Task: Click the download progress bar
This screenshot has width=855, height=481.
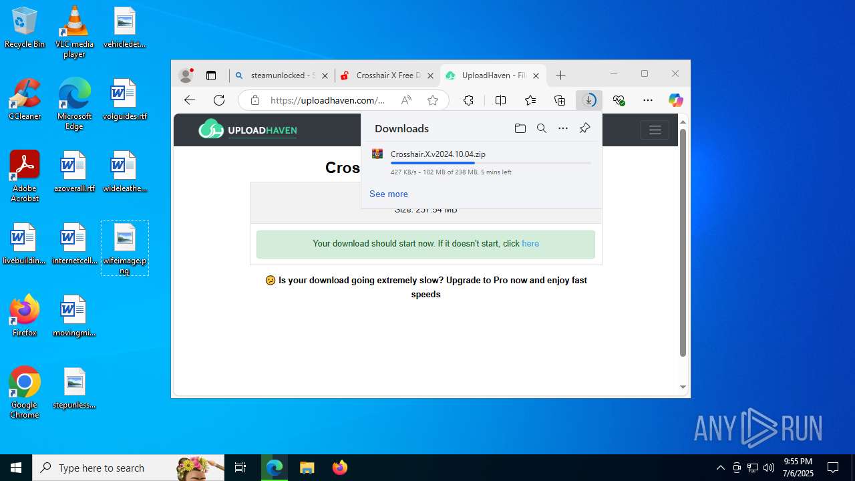Action: click(491, 163)
